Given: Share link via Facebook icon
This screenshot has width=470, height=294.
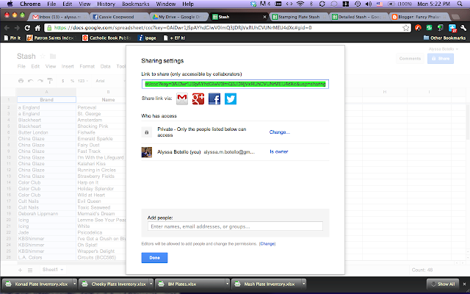Looking at the screenshot, I should pyautogui.click(x=214, y=98).
